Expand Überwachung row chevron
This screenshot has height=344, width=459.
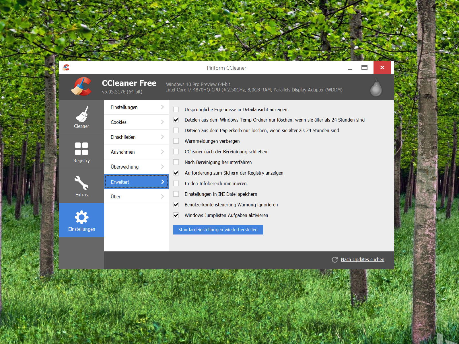(x=162, y=167)
